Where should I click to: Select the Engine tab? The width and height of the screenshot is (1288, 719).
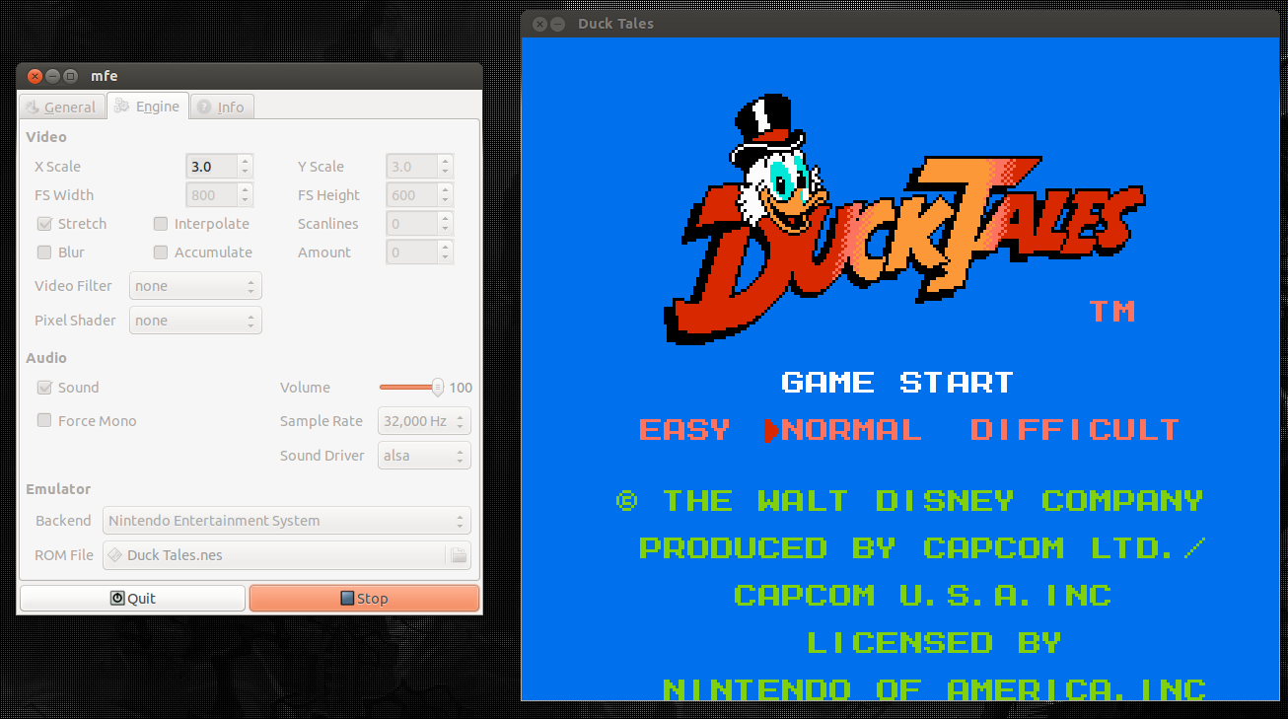(x=147, y=106)
